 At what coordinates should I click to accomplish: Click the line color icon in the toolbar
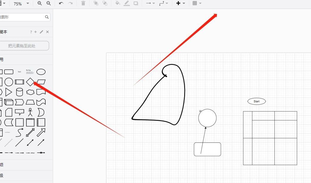point(126,3)
